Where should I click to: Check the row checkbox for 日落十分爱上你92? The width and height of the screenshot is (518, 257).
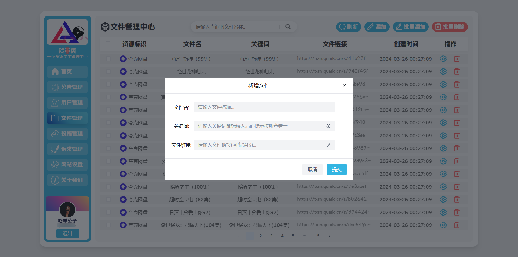(108, 212)
